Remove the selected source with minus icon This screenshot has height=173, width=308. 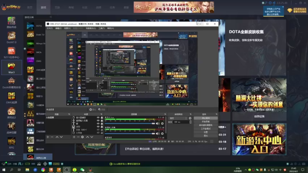click(78, 137)
